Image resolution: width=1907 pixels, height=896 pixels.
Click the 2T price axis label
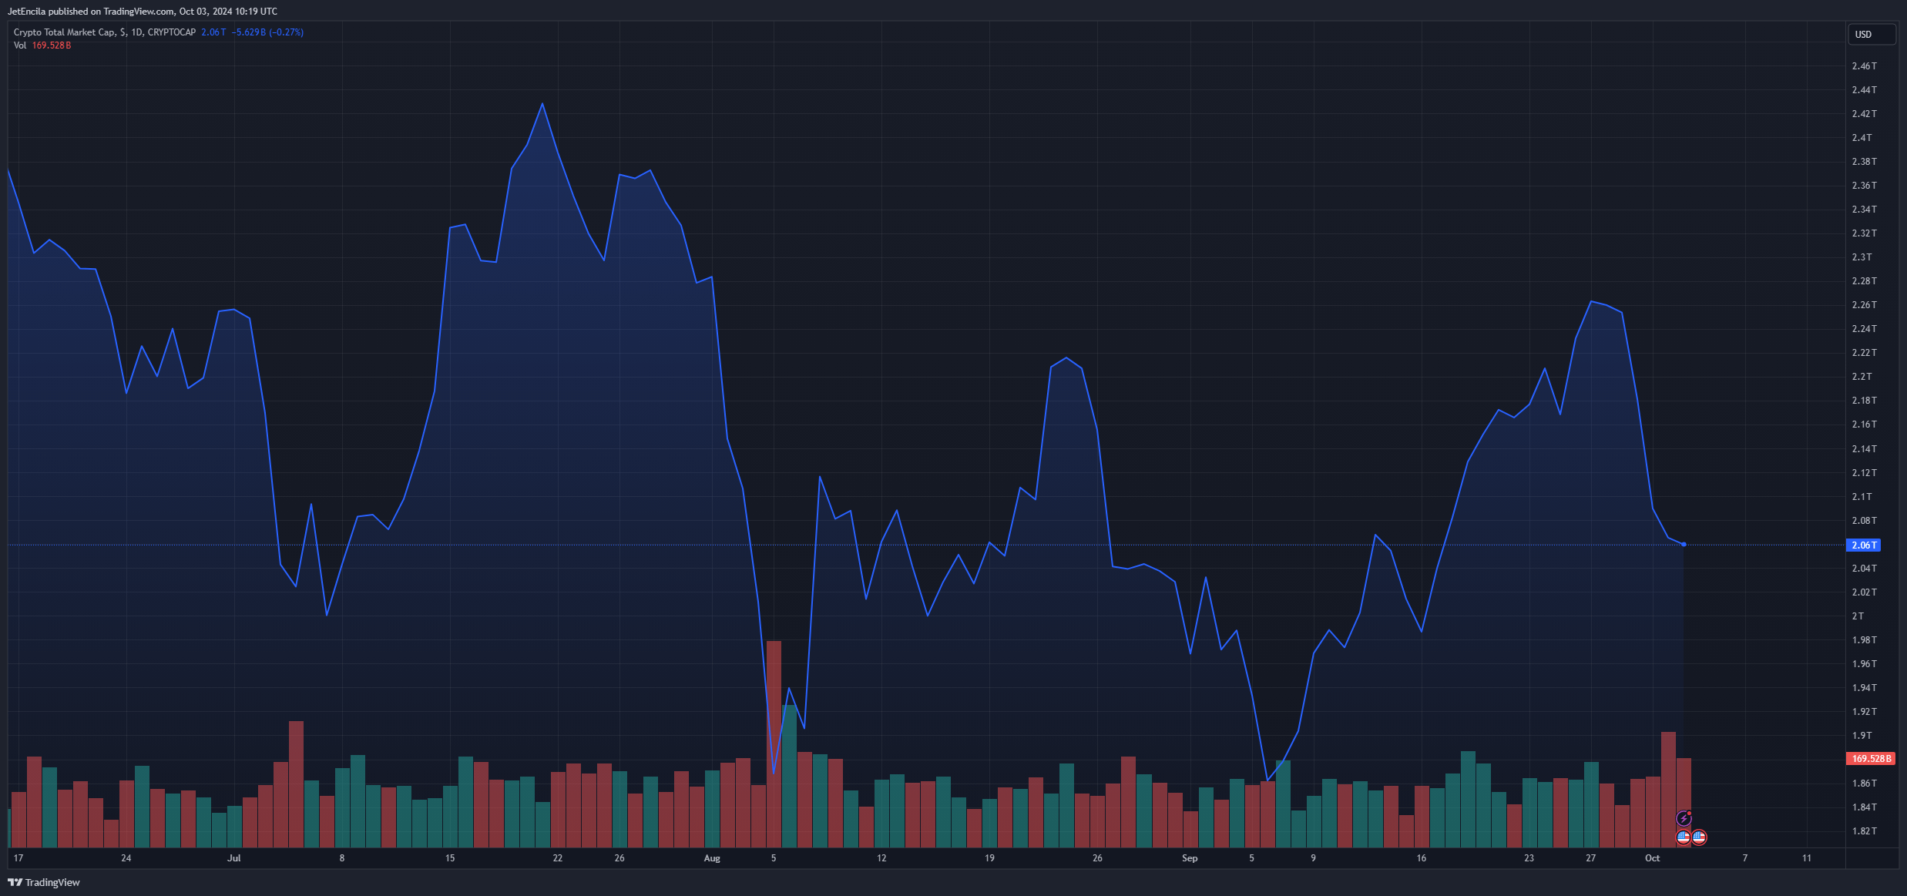click(x=1858, y=616)
